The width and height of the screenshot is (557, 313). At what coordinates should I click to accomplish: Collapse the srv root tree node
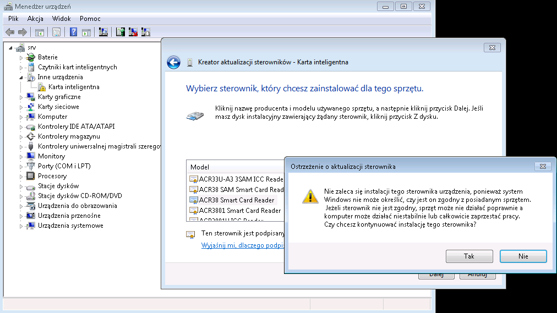(10, 47)
